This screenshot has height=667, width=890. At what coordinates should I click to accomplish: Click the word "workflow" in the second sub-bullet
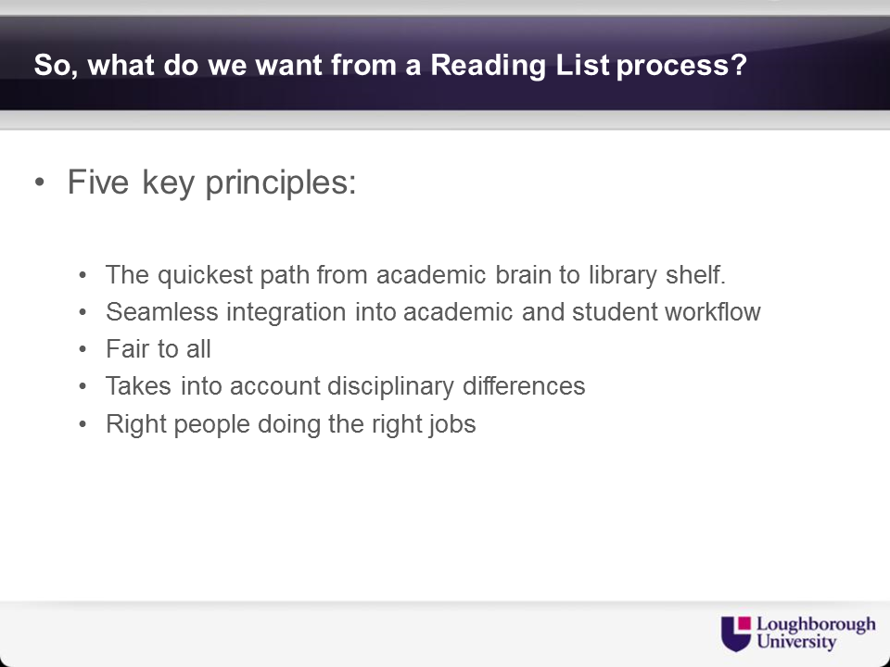712,311
